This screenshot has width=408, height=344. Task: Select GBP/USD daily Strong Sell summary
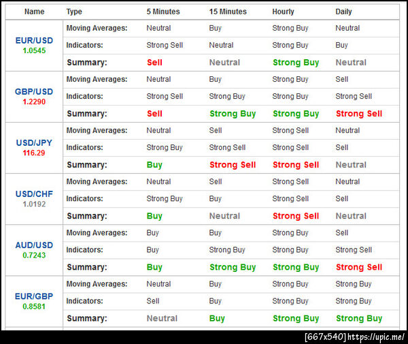pos(359,114)
